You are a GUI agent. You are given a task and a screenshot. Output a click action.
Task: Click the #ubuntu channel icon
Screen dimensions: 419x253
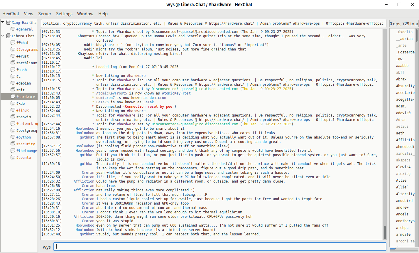click(13, 157)
